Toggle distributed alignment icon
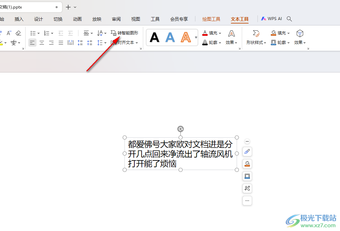This screenshot has width=340, height=231. 71,43
